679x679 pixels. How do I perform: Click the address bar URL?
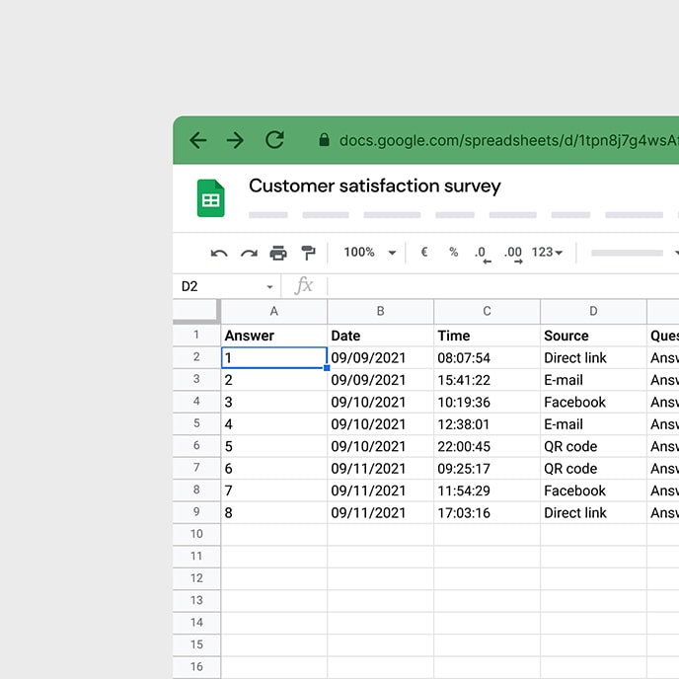[508, 140]
